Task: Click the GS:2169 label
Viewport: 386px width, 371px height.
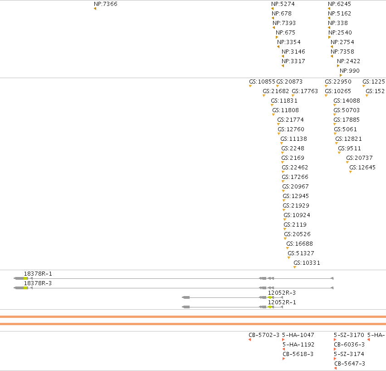Action: (293, 158)
